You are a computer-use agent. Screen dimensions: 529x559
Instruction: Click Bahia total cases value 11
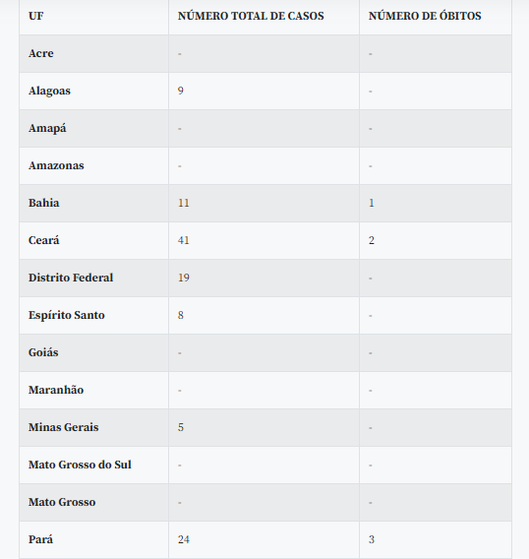point(184,203)
